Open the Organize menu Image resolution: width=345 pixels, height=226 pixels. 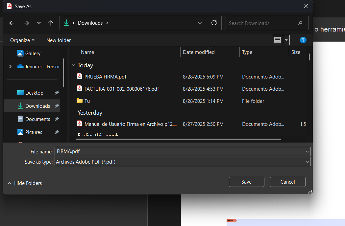pos(22,40)
